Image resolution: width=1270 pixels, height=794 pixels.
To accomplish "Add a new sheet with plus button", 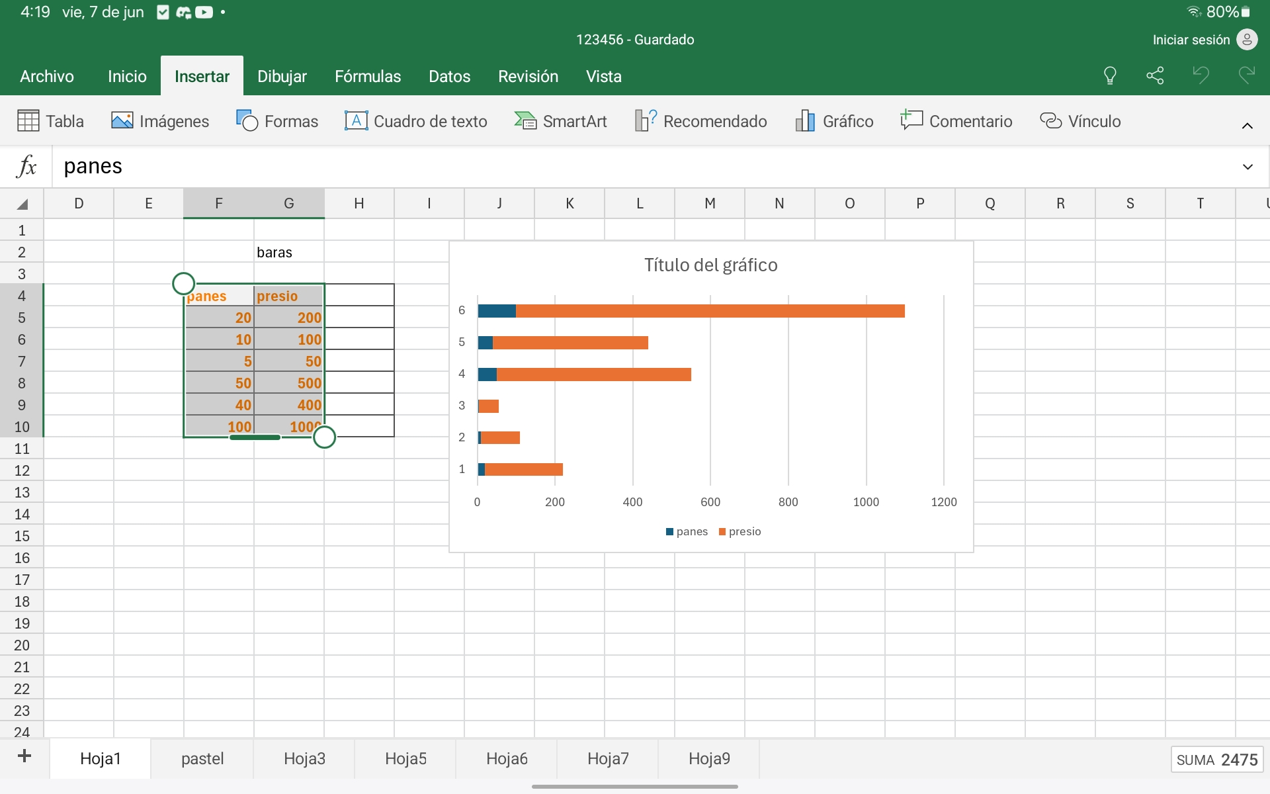I will [x=24, y=756].
